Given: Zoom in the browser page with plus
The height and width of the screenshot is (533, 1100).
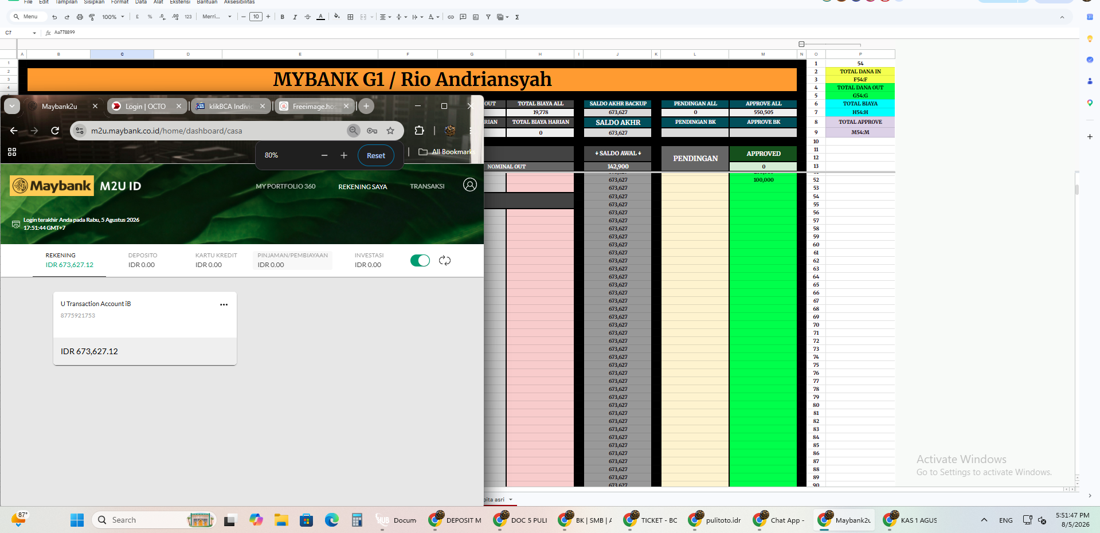Looking at the screenshot, I should 344,155.
